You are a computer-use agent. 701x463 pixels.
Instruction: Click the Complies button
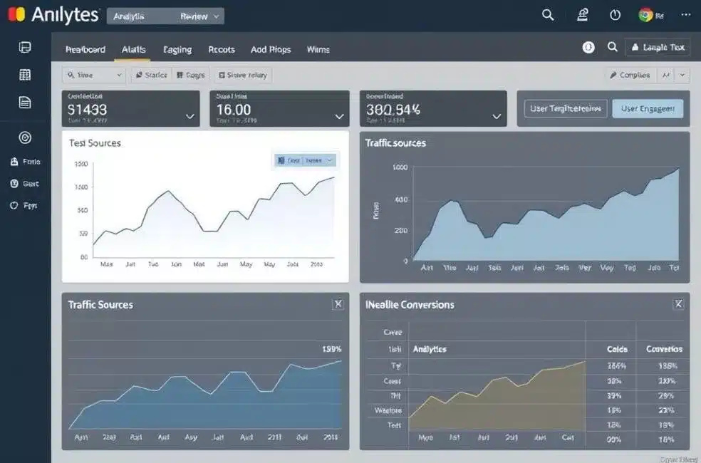630,75
